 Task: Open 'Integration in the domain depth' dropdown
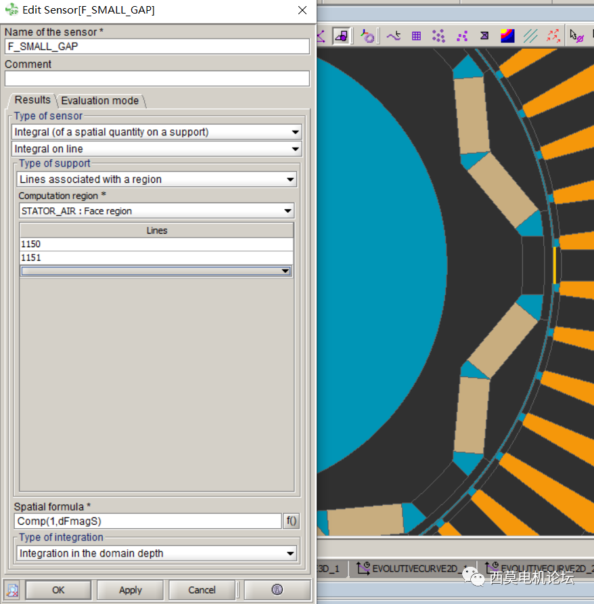(291, 553)
